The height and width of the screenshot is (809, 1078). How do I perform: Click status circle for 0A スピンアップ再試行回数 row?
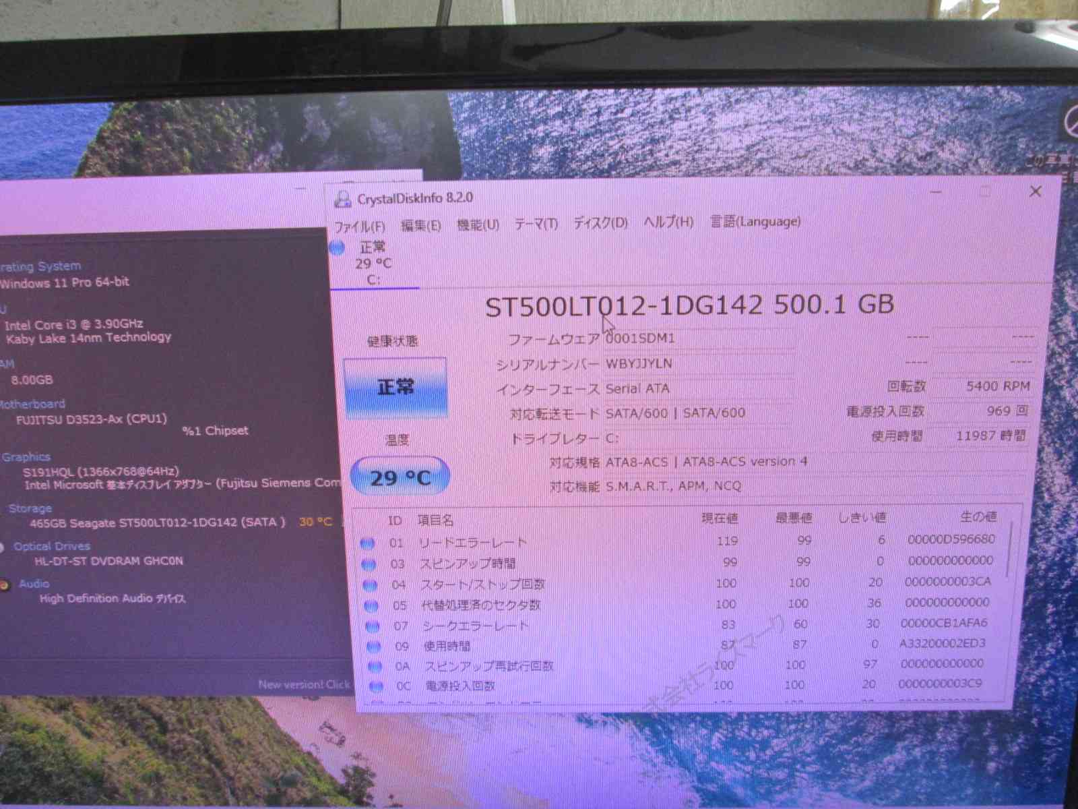375,667
